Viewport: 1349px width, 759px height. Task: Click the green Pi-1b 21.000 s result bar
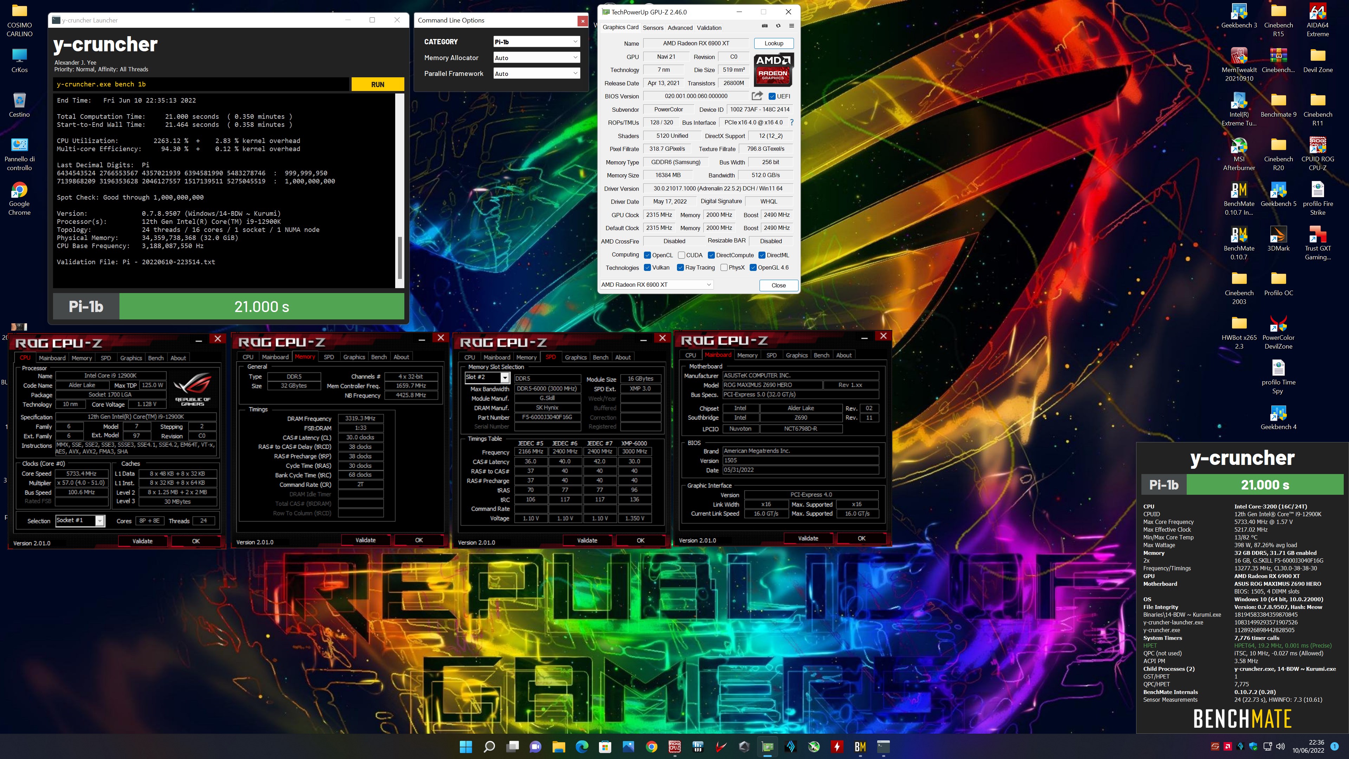261,306
